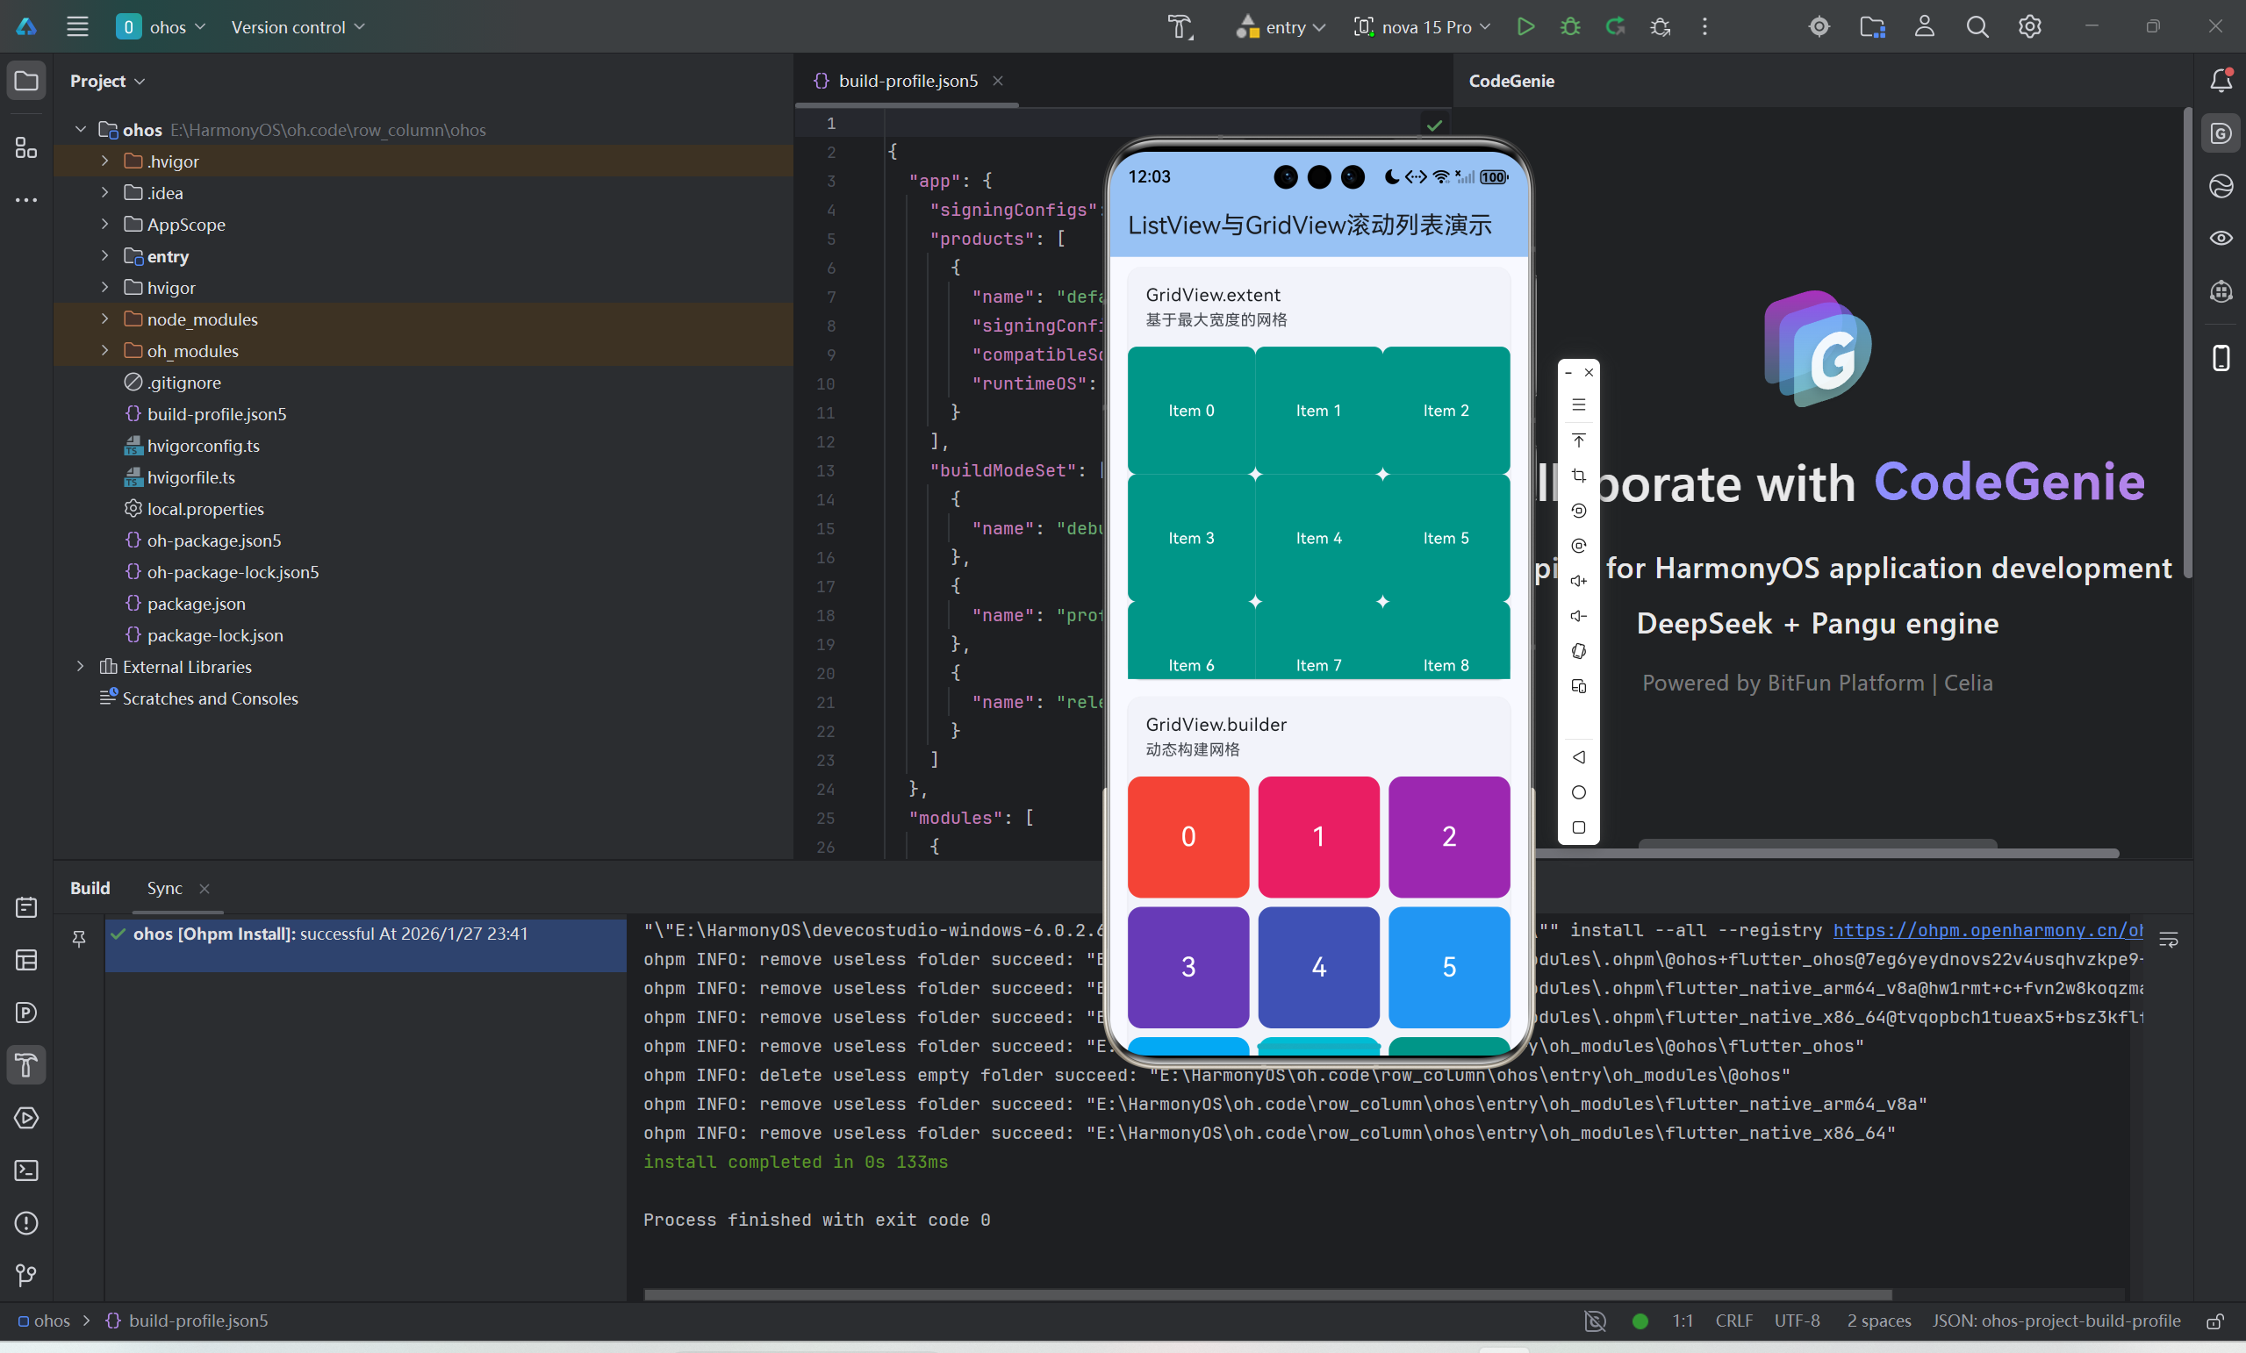This screenshot has height=1353, width=2246.
Task: Open Terminal tool window icon
Action: click(x=26, y=1170)
